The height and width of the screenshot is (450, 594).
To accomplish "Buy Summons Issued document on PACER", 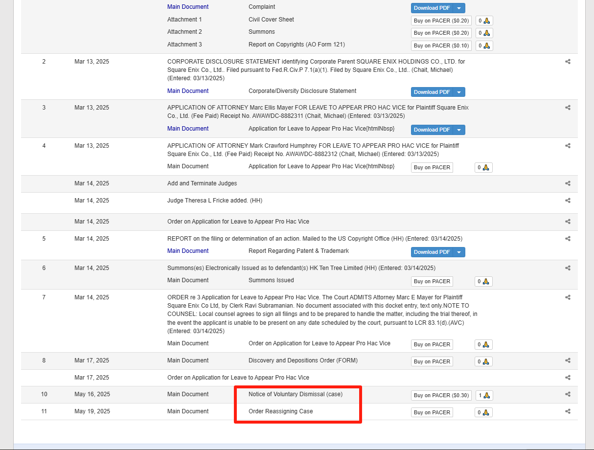I will point(432,281).
